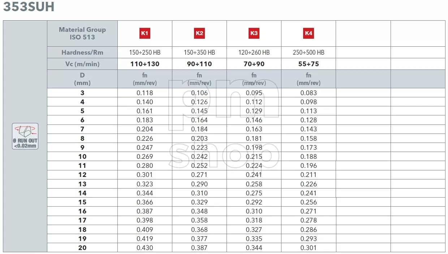Select the Hardness/Rm row label
This screenshot has height=254, width=448.
pos(82,52)
